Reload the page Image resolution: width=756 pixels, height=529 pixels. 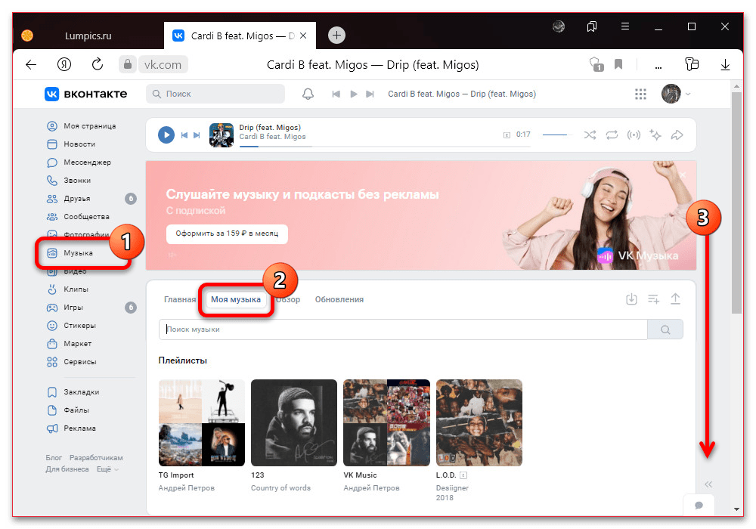[98, 64]
